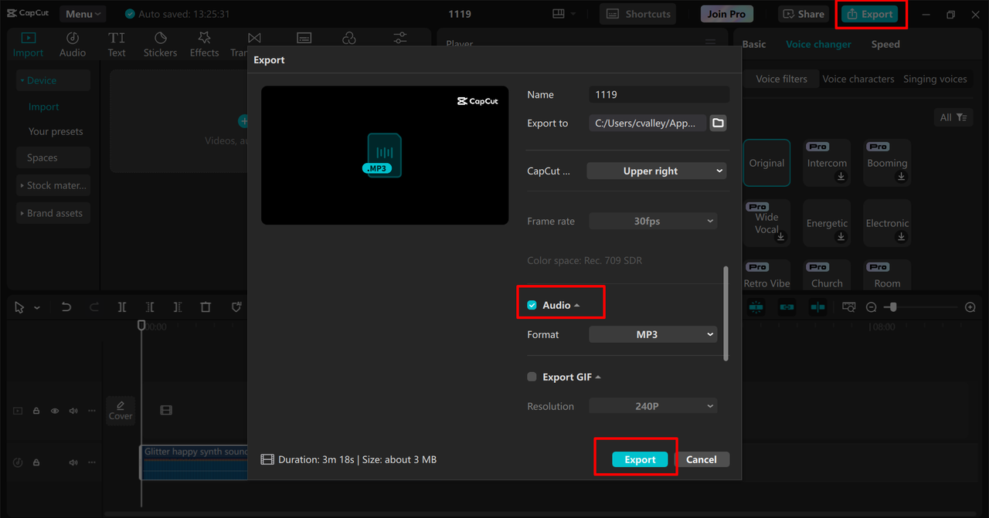Switch to the Basic tab
989x518 pixels.
tap(754, 44)
